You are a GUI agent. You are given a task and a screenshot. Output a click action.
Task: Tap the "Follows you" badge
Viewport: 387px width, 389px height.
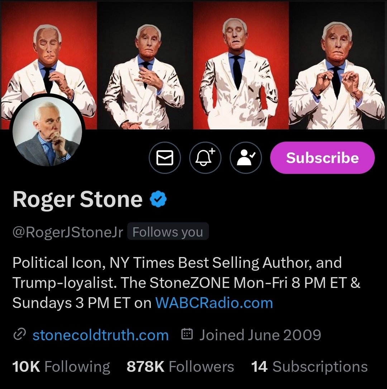pyautogui.click(x=168, y=232)
